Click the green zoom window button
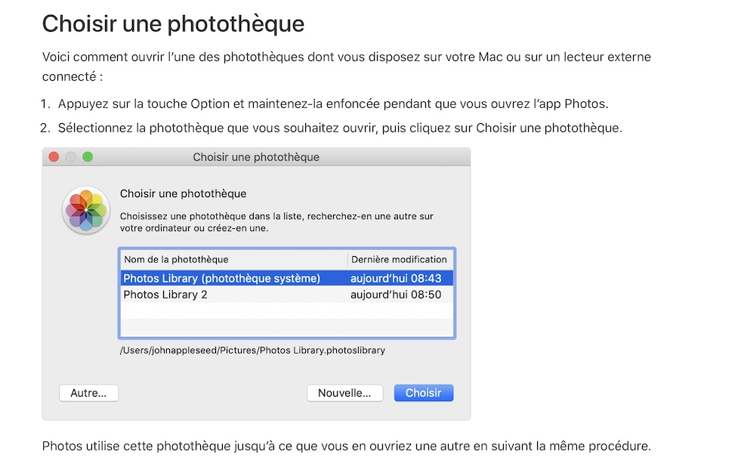Image resolution: width=735 pixels, height=470 pixels. point(88,157)
